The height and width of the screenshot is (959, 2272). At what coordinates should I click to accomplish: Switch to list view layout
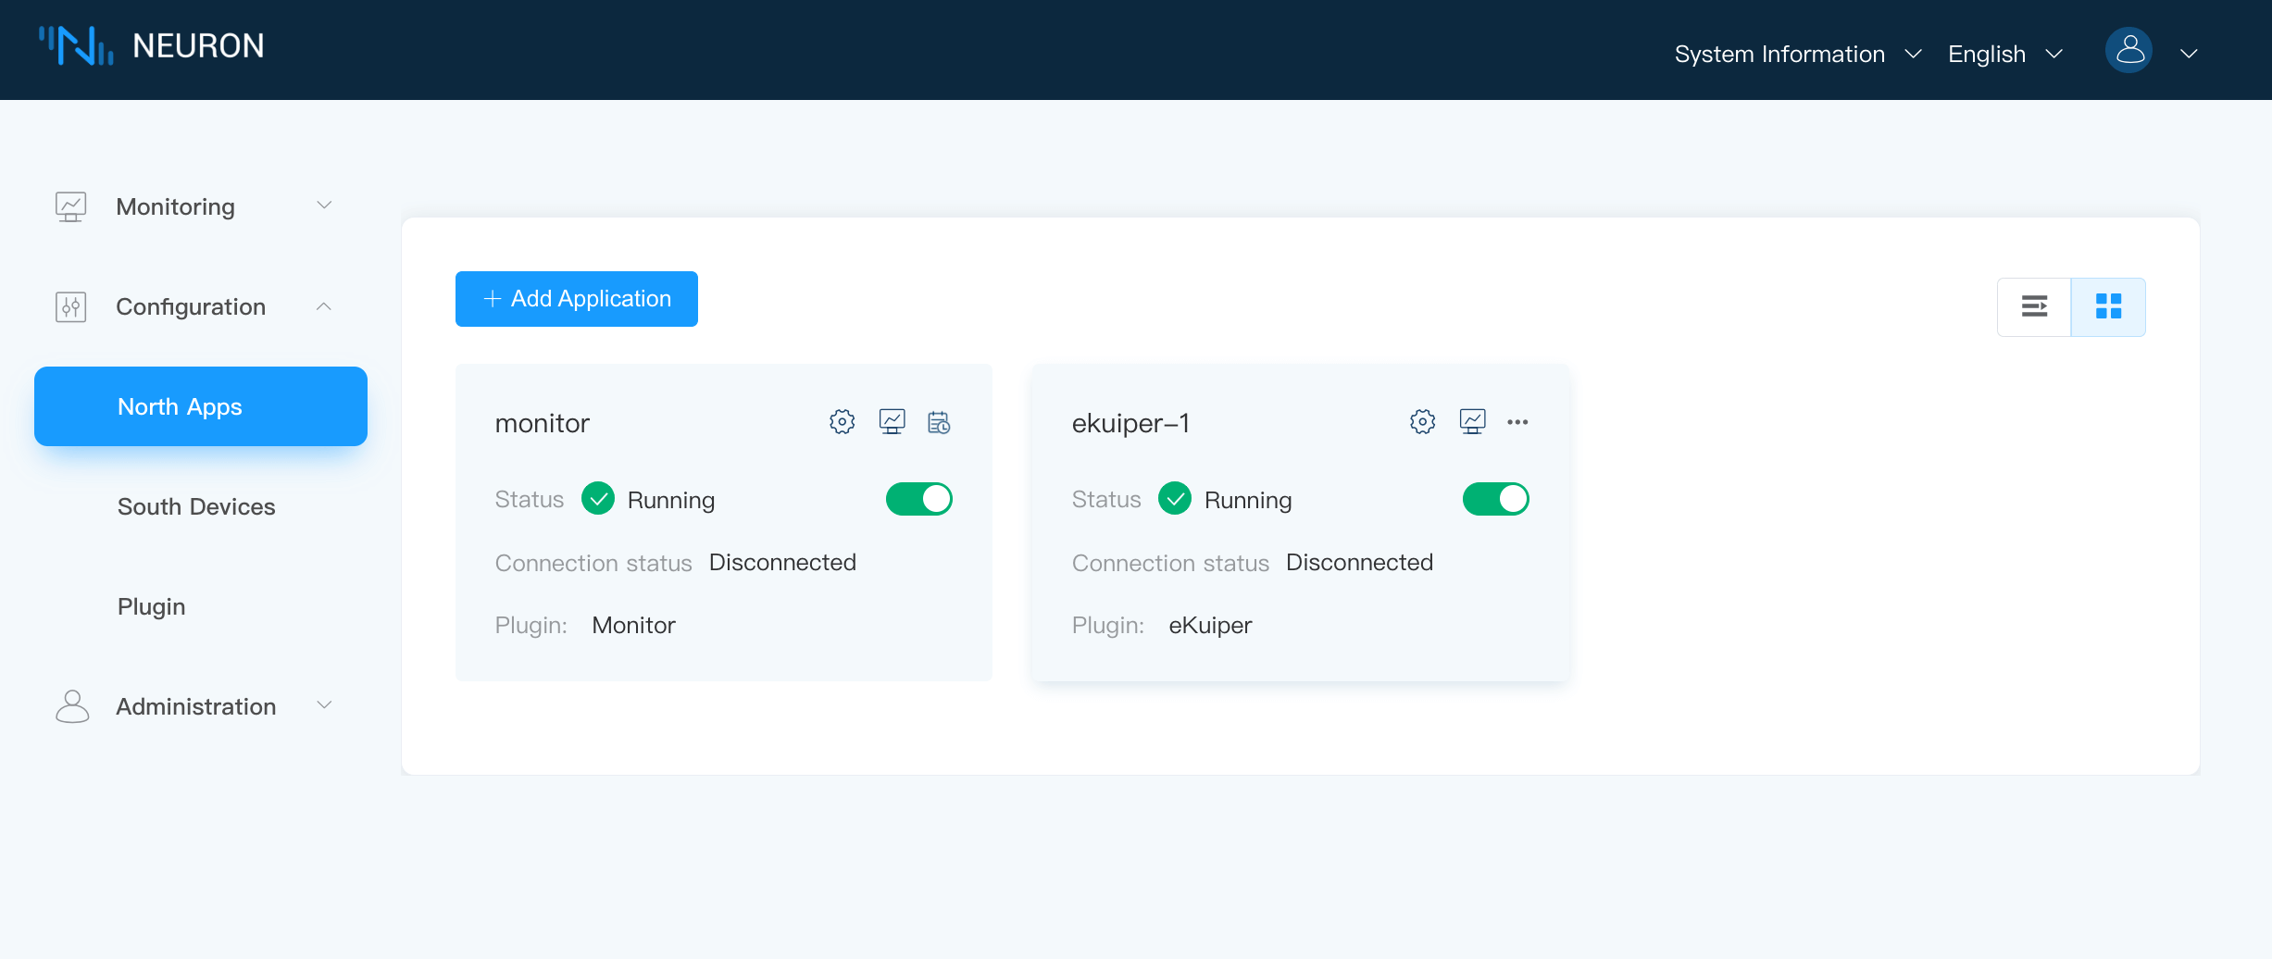(2034, 306)
